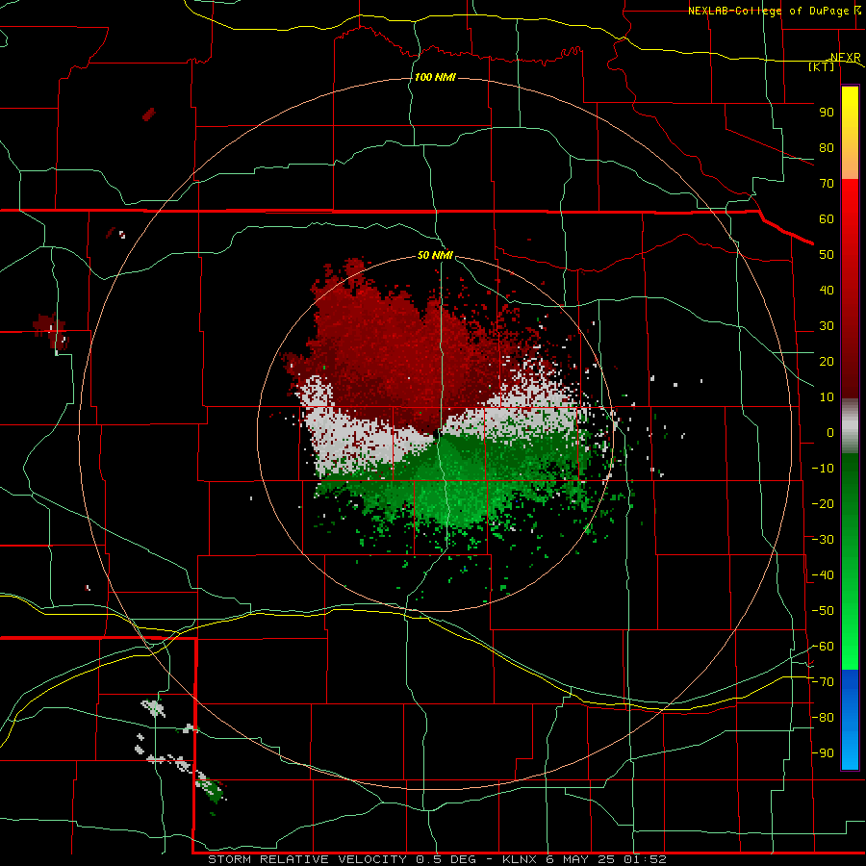
Task: Click the -10 value on the velocity scale
Action: tap(823, 469)
